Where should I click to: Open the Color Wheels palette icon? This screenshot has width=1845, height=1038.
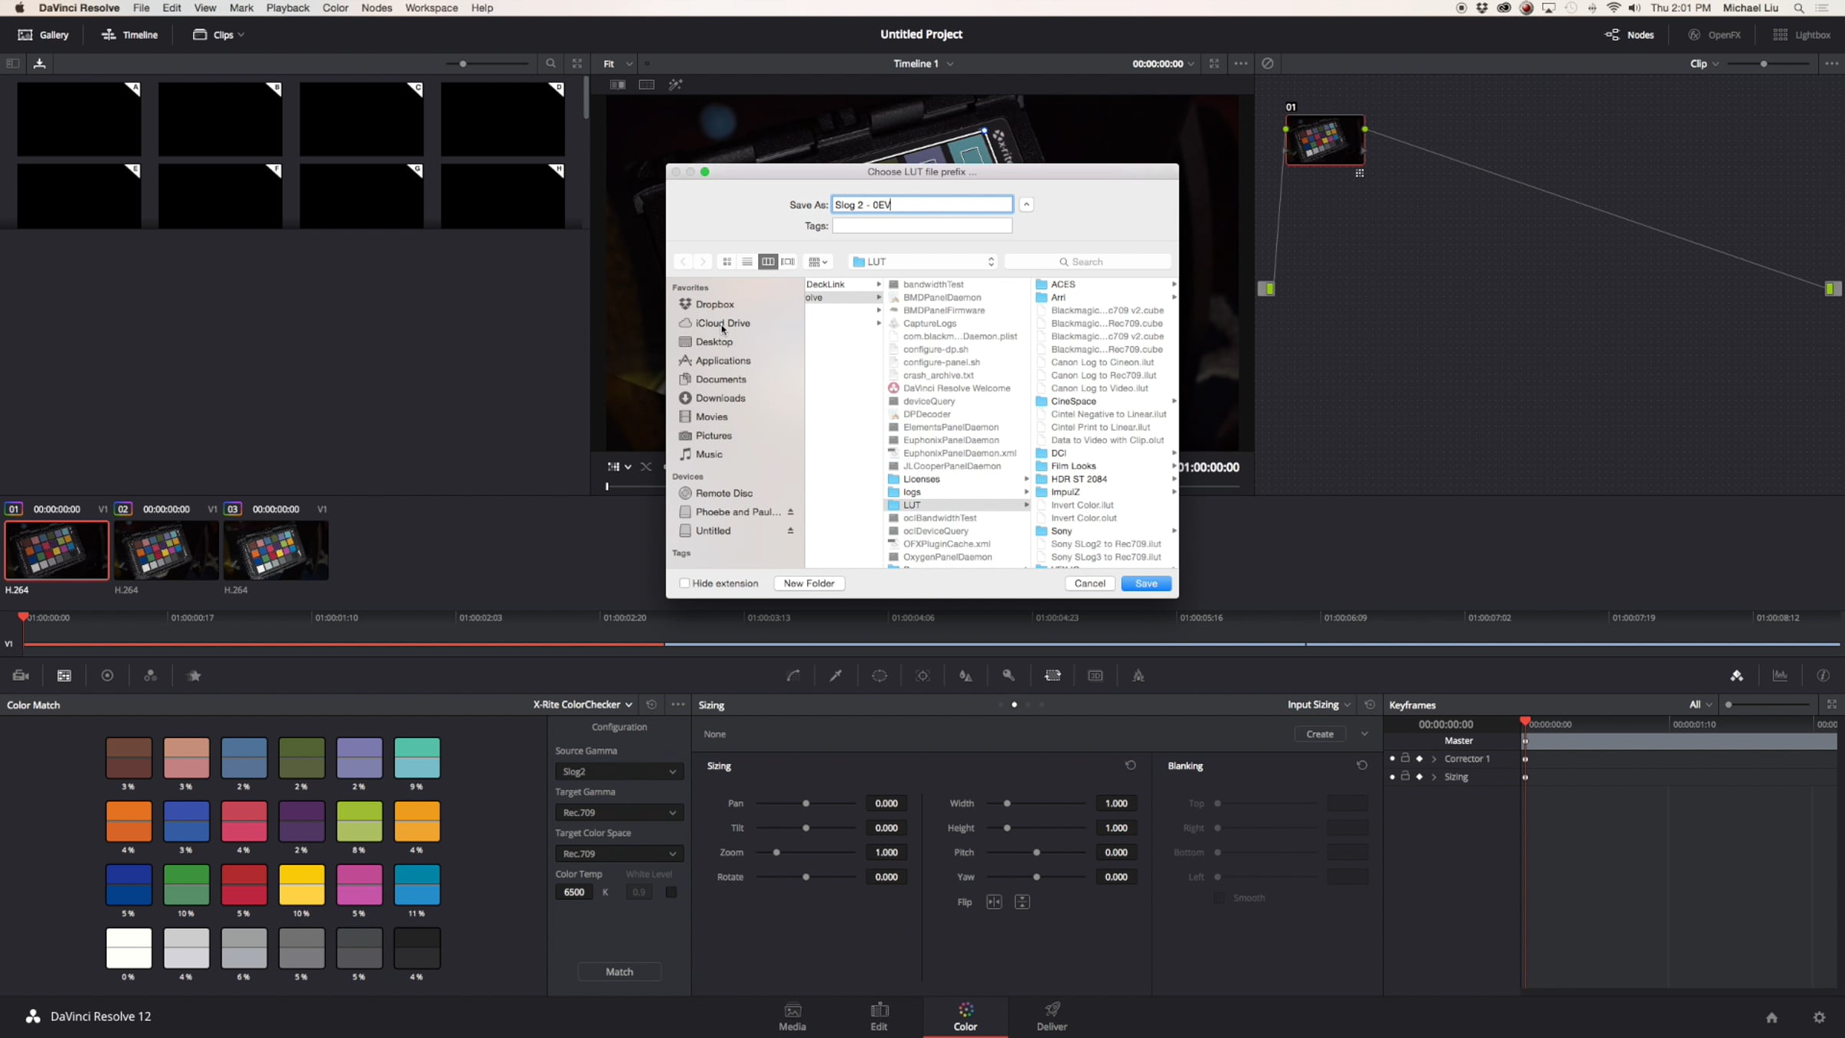tap(108, 676)
